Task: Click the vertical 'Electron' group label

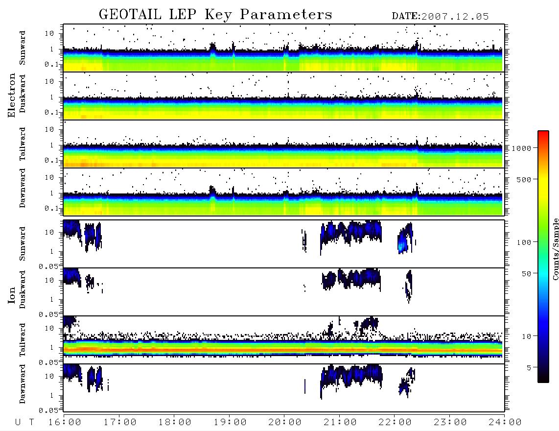Action: point(11,95)
